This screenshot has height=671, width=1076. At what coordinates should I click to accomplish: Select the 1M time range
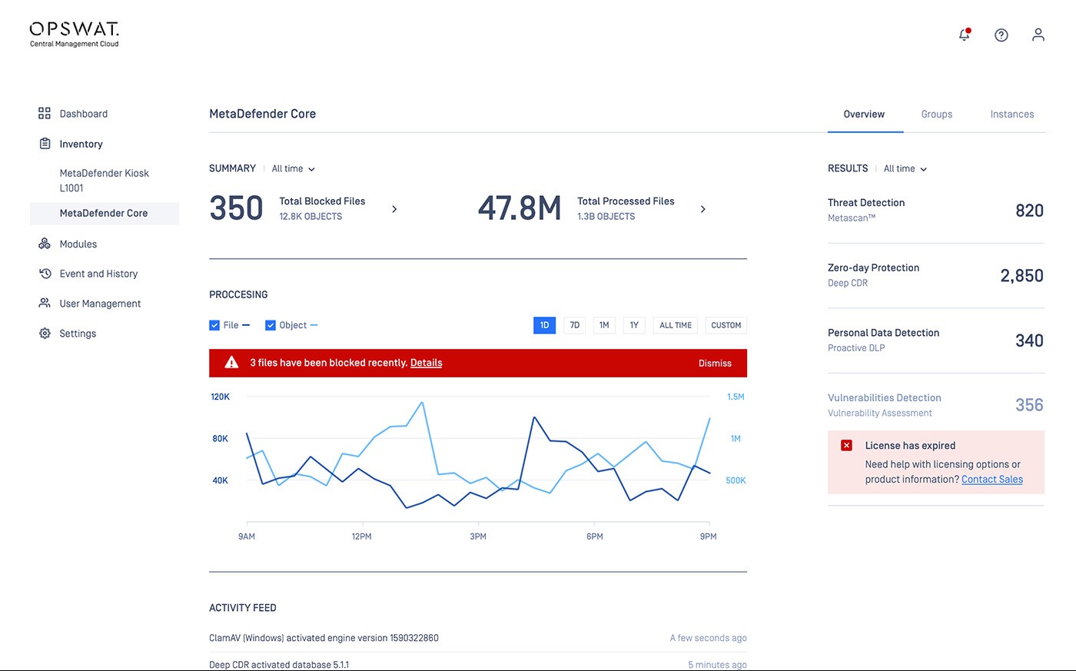click(x=604, y=325)
